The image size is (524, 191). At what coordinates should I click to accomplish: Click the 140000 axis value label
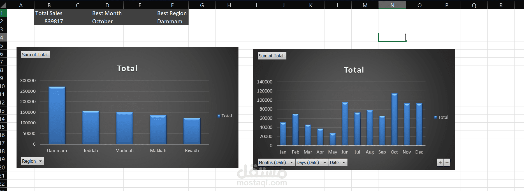(265, 82)
